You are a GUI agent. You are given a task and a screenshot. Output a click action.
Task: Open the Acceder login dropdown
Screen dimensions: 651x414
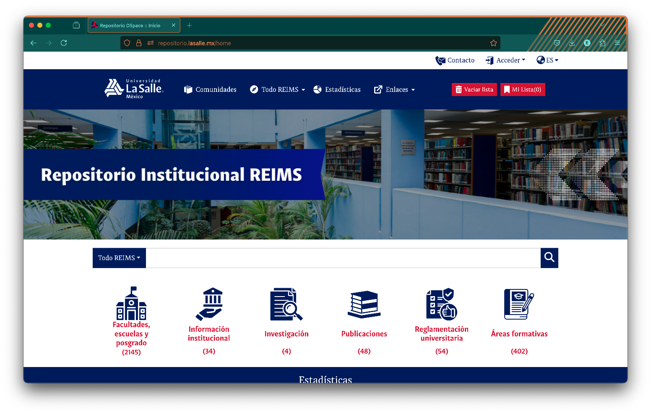(x=506, y=60)
